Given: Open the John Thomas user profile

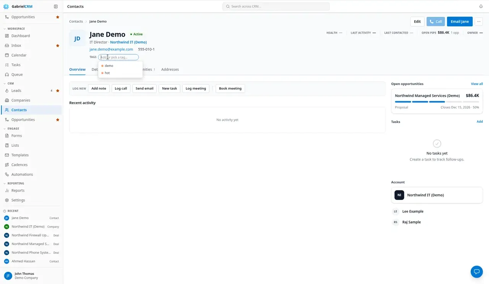Looking at the screenshot, I should coord(31,276).
